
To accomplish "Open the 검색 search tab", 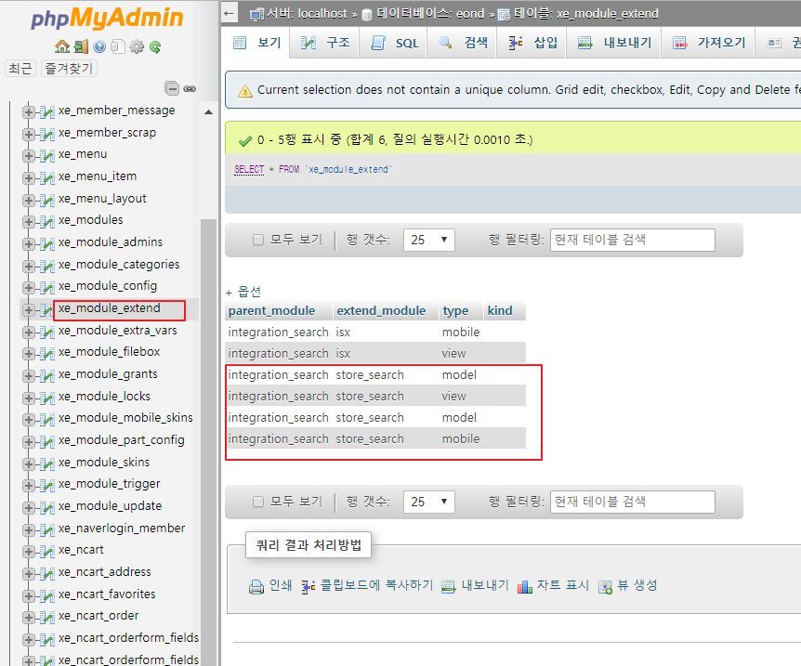I will (x=463, y=43).
